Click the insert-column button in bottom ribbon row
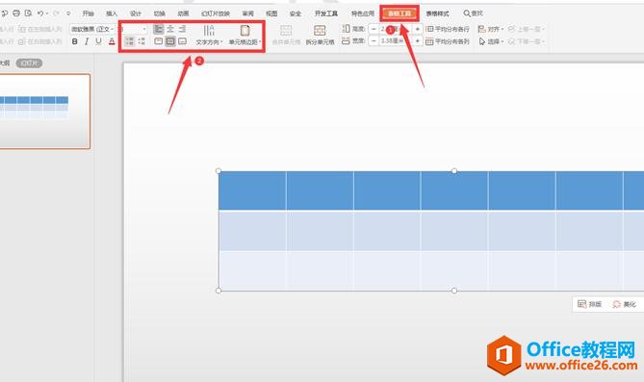This screenshot has width=644, height=382. pos(40,41)
